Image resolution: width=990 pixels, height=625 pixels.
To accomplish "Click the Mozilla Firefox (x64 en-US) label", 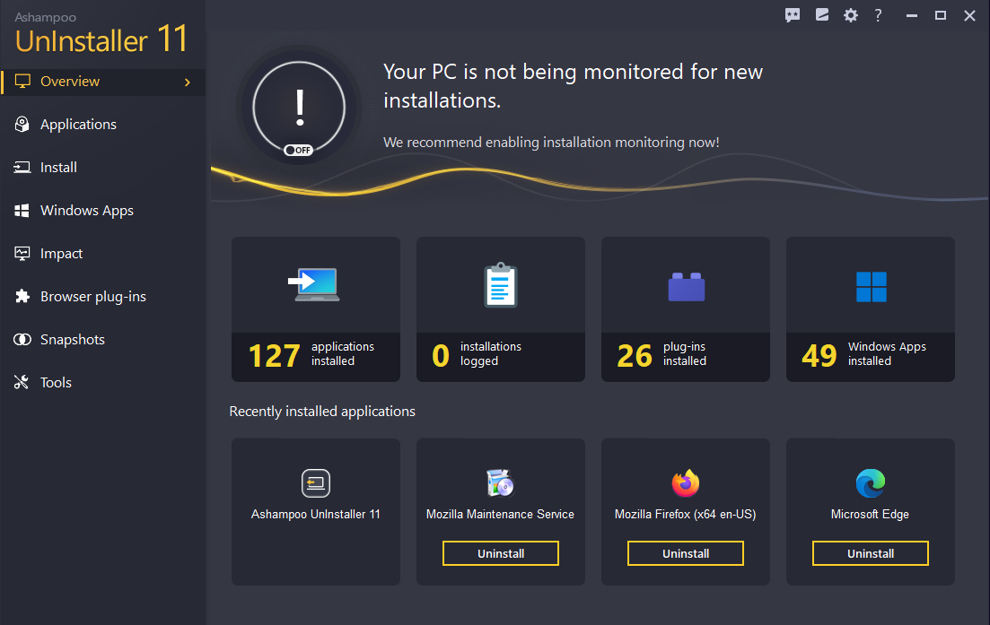I will (x=685, y=514).
